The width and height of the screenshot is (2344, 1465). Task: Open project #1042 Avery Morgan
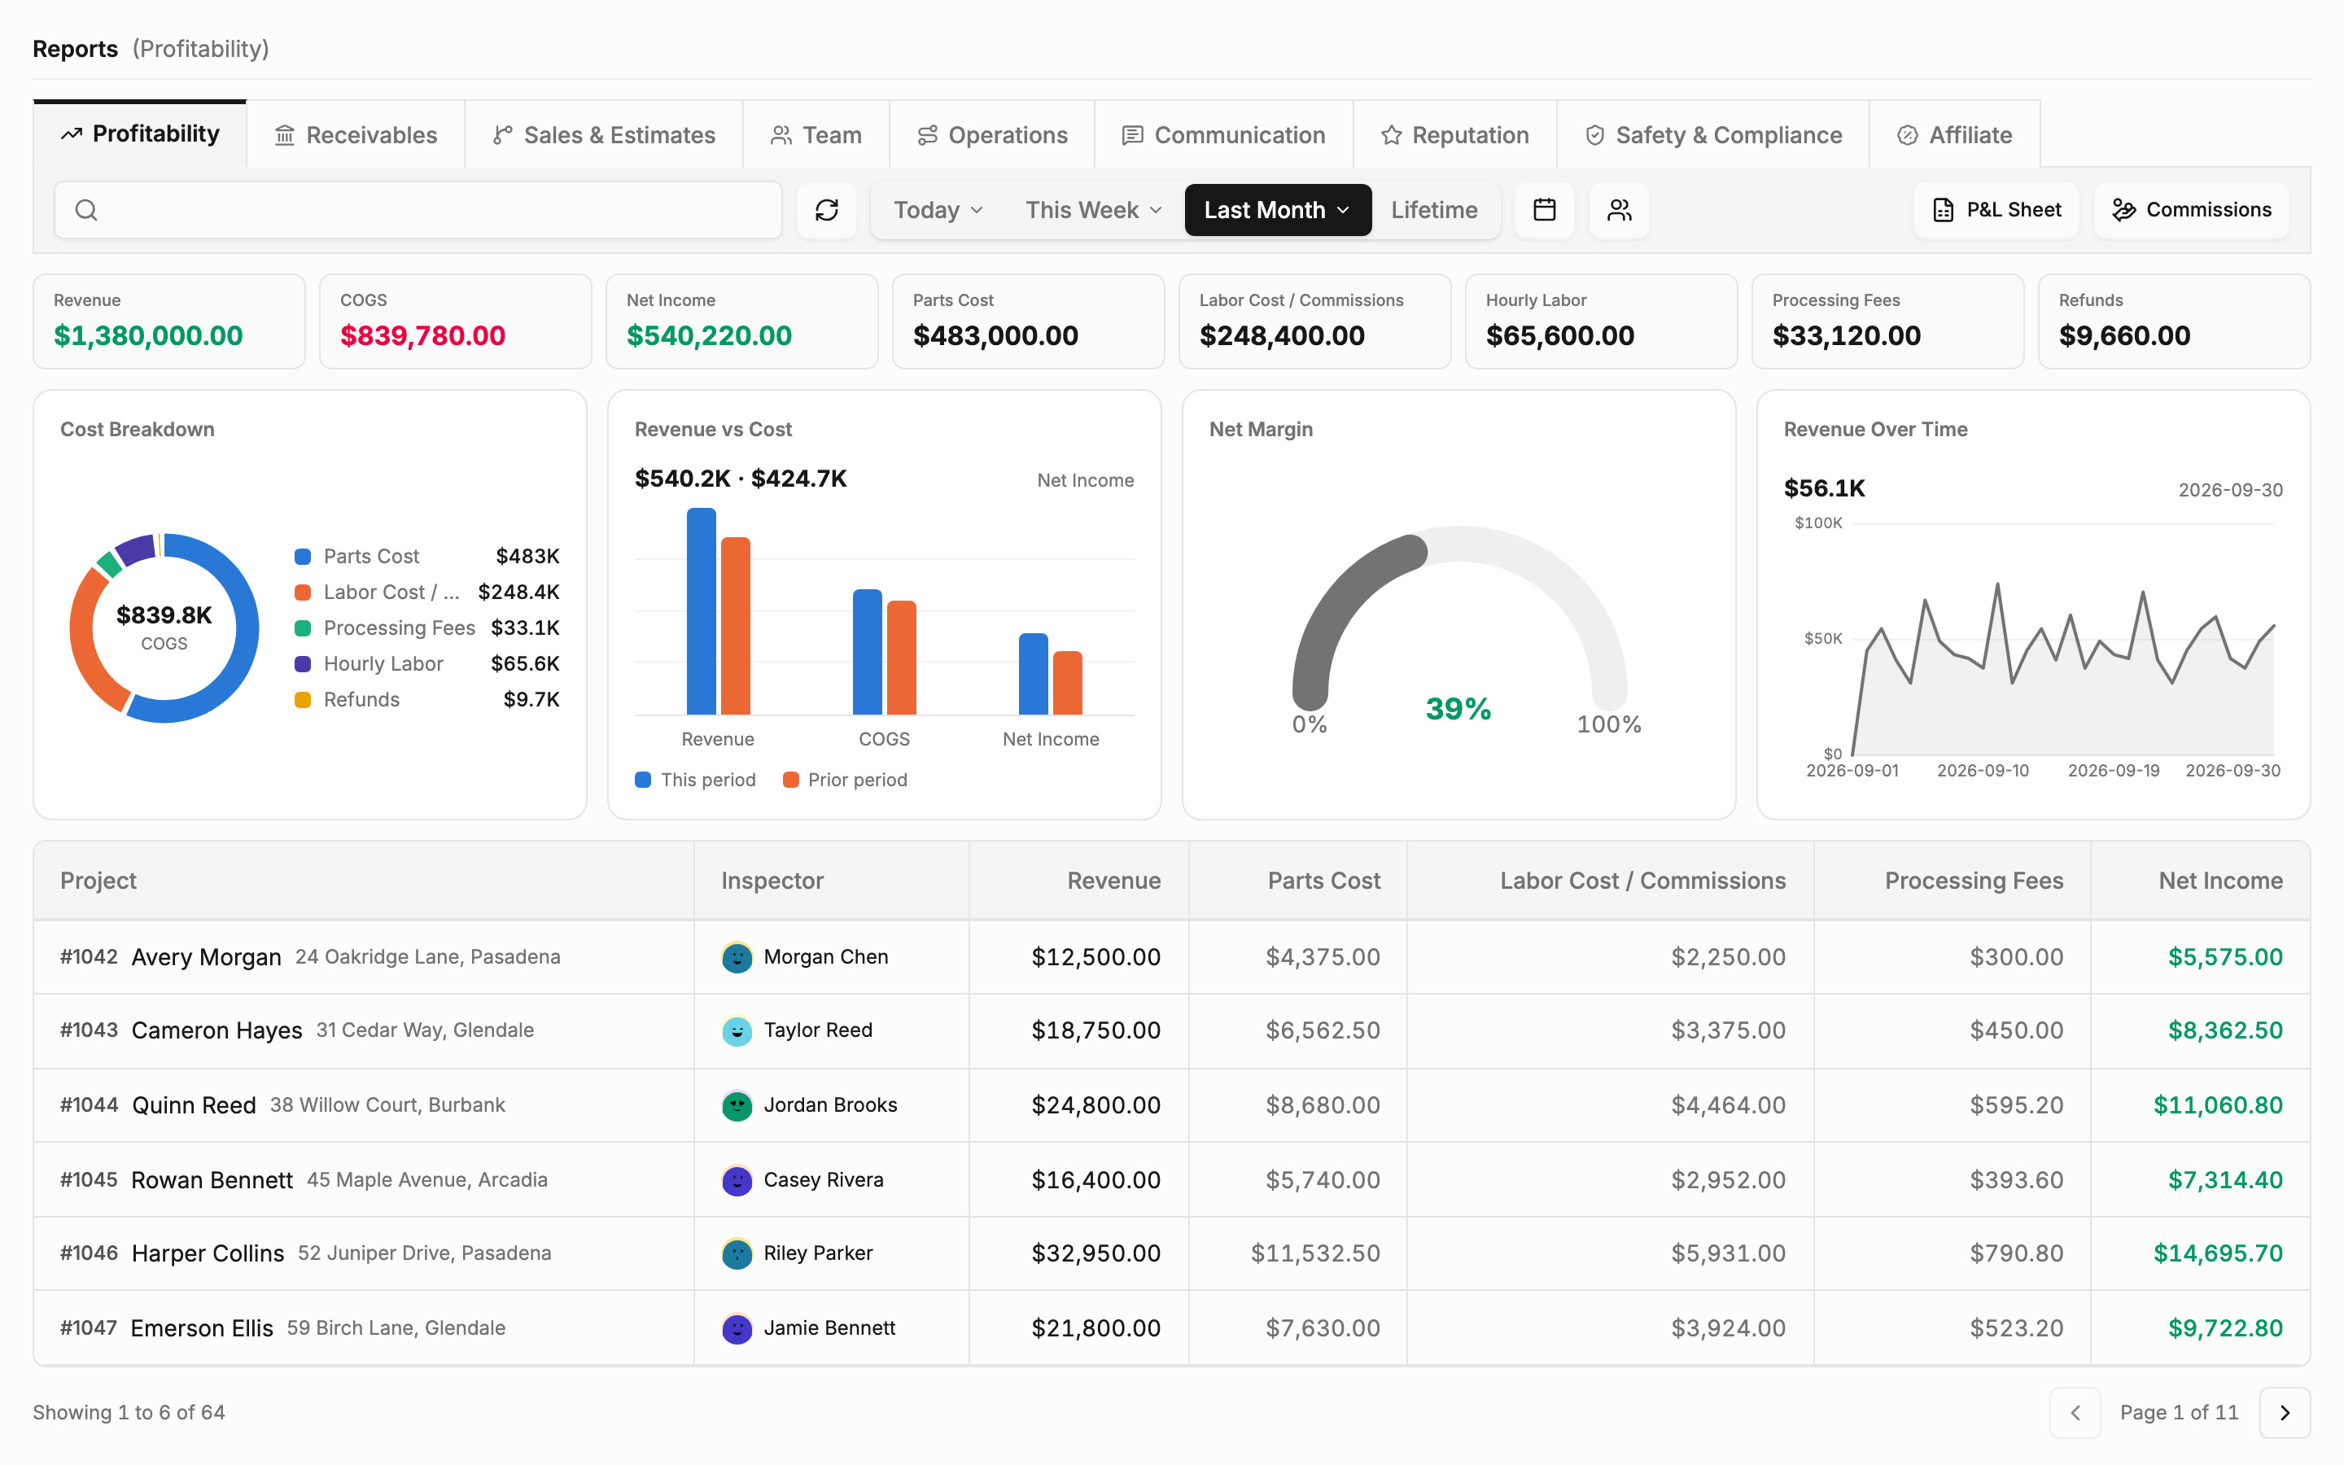point(363,957)
